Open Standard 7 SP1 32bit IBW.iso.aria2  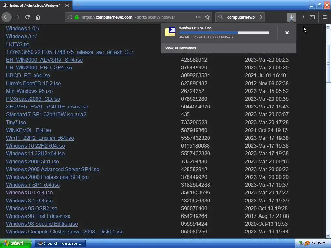tap(46, 115)
